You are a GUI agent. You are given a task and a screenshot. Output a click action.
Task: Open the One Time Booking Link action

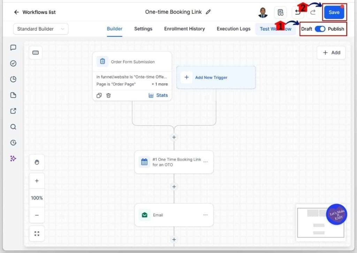[x=174, y=162]
